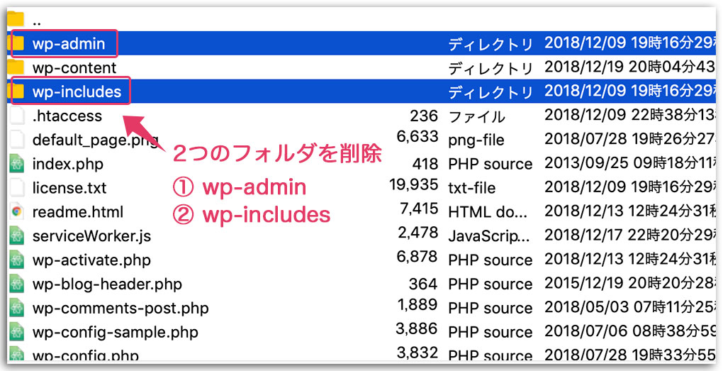Click the date 2018/05/03 of wp-comments-post.php
Viewport: 723px width, 371px height.
point(585,306)
